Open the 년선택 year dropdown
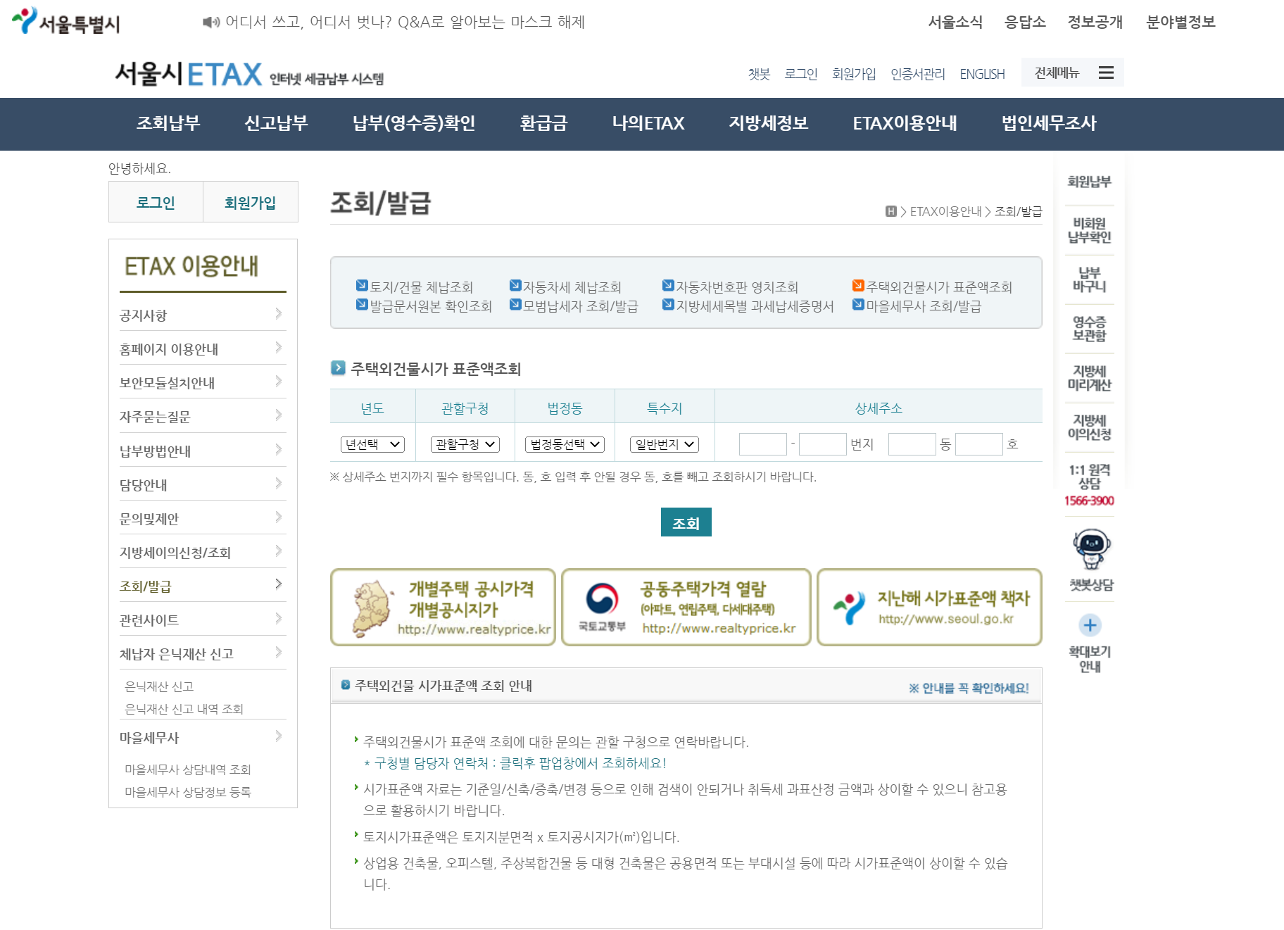Image resolution: width=1284 pixels, height=930 pixels. click(x=372, y=444)
